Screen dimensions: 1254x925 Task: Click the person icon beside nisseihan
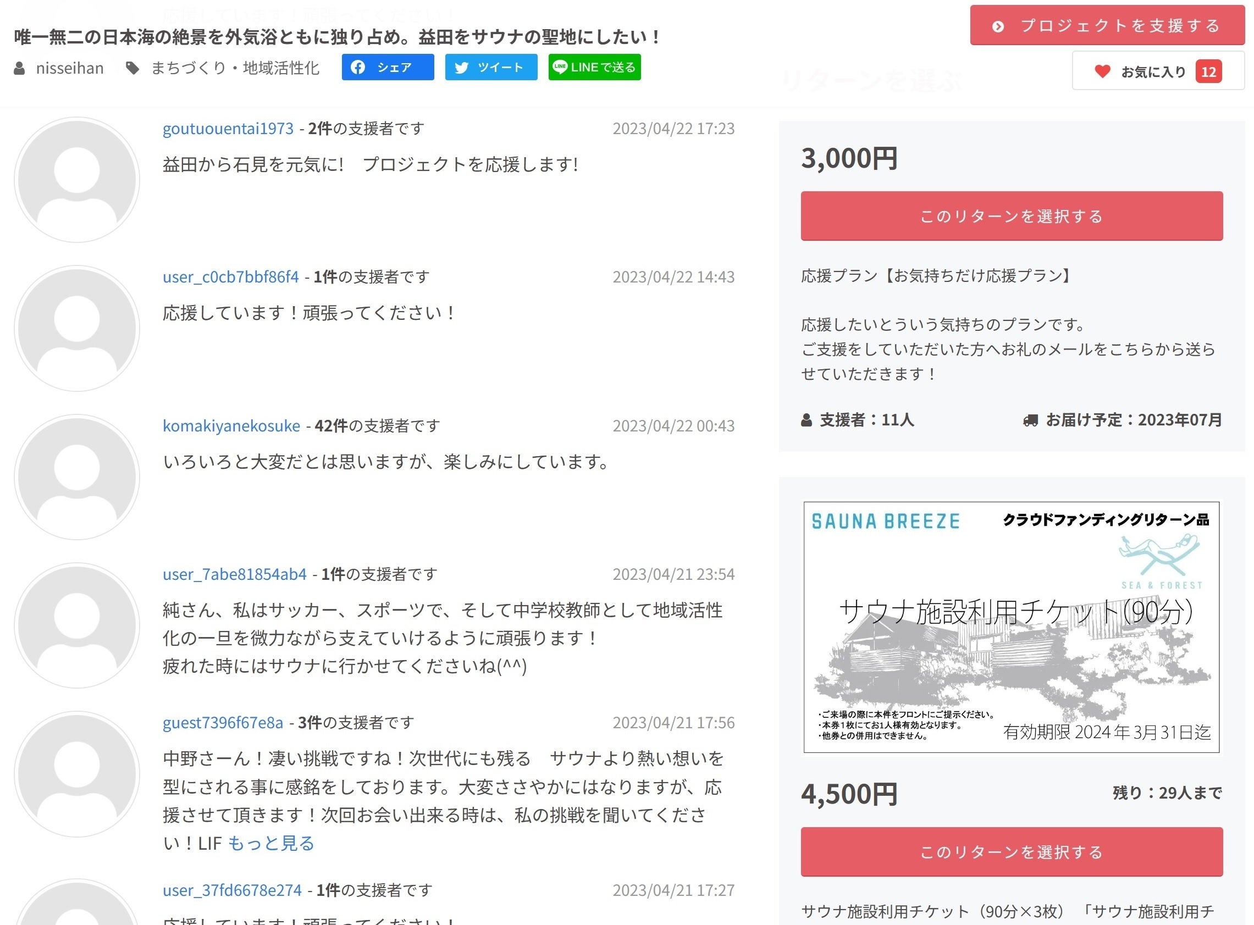click(x=20, y=68)
